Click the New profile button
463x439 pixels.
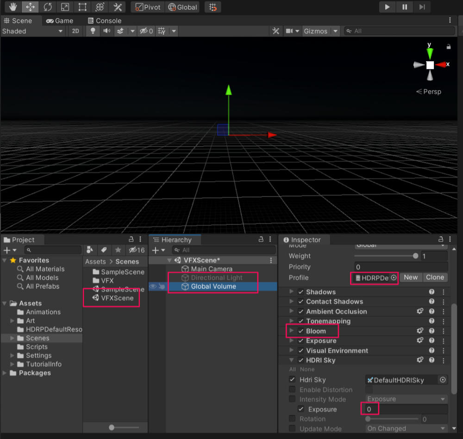pos(411,277)
